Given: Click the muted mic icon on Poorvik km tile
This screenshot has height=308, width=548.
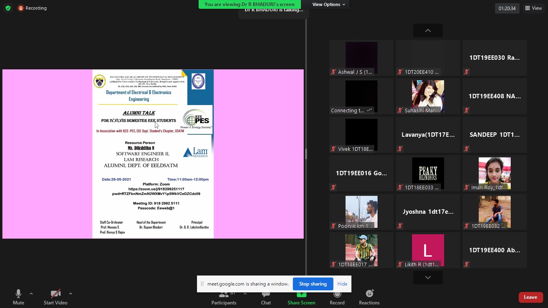Looking at the screenshot, I should (x=333, y=226).
